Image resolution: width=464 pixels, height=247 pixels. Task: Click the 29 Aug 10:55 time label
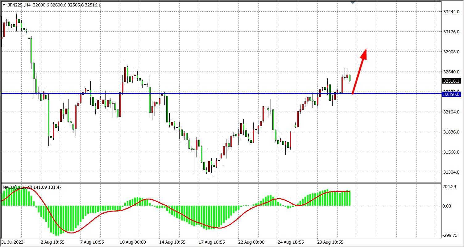click(x=330, y=242)
